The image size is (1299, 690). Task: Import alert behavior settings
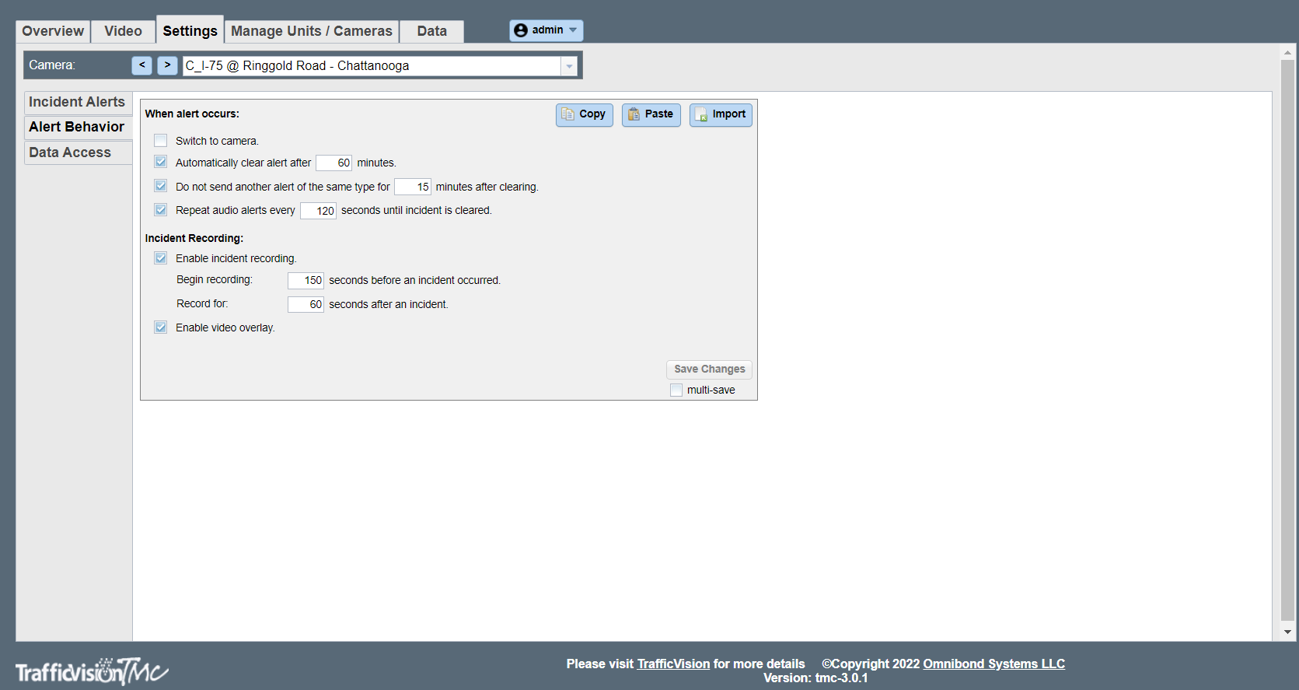coord(721,114)
